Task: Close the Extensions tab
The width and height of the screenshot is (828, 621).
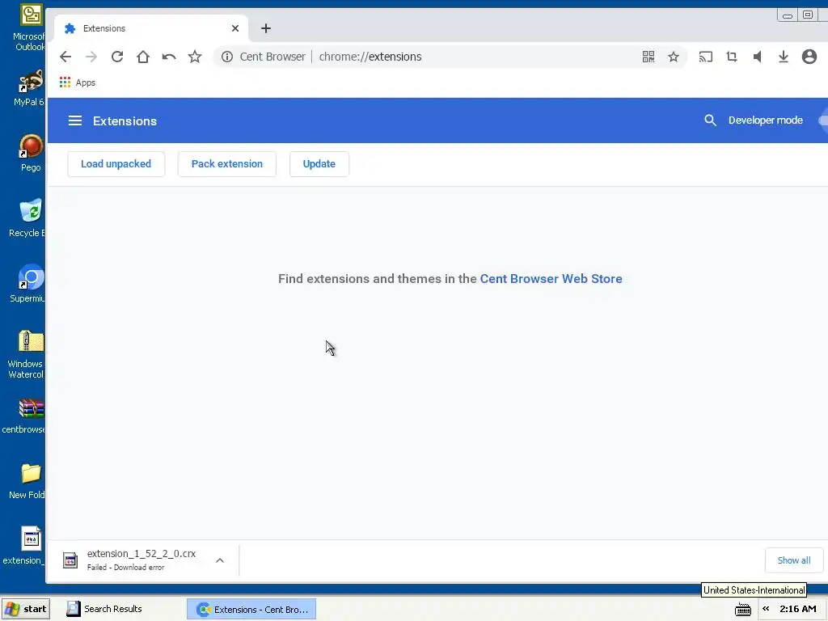Action: click(x=235, y=28)
